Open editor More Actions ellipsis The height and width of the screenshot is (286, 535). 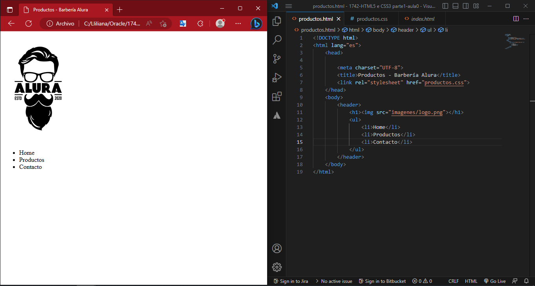point(526,19)
